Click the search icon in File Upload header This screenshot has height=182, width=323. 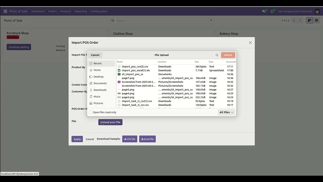(x=217, y=55)
